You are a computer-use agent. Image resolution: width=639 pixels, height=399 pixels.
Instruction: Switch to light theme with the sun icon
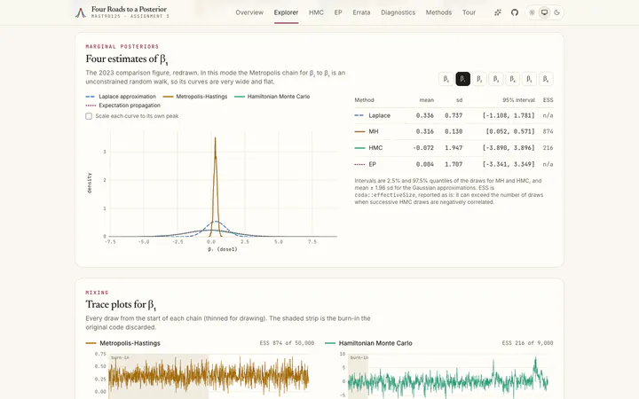532,12
